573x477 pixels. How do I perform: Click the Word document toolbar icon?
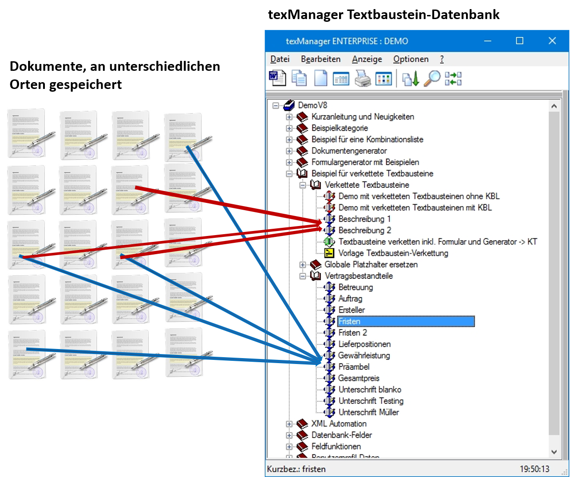[277, 79]
